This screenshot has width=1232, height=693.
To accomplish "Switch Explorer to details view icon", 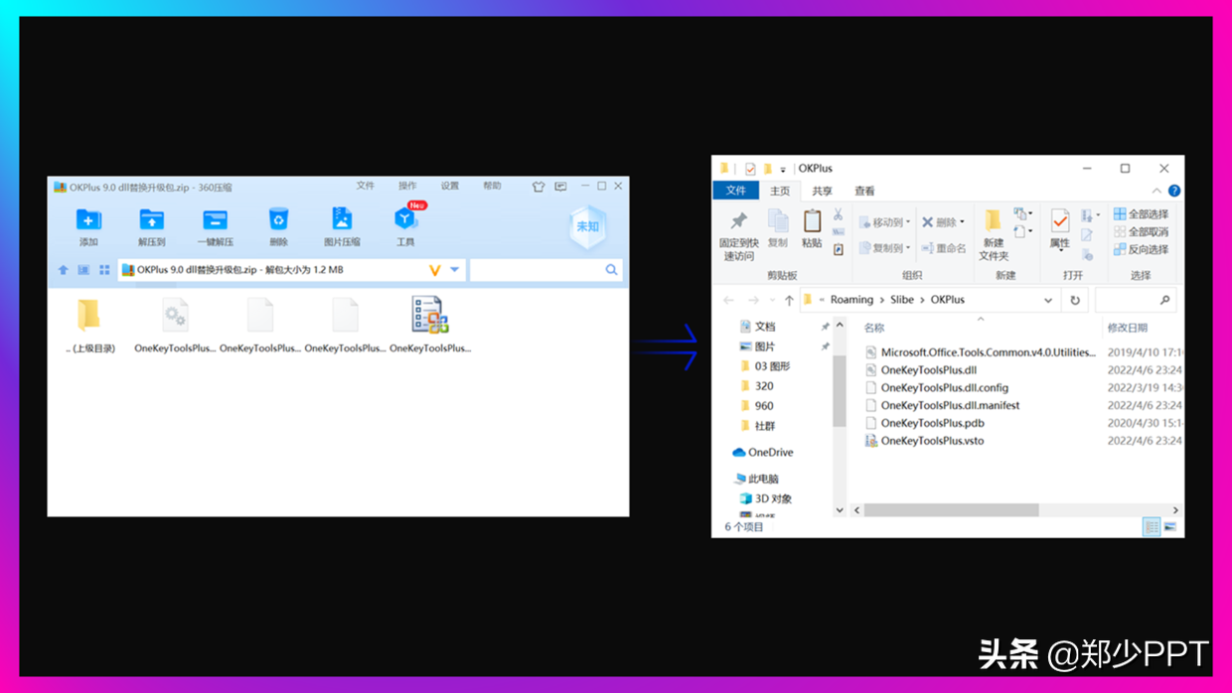I will click(x=1151, y=527).
